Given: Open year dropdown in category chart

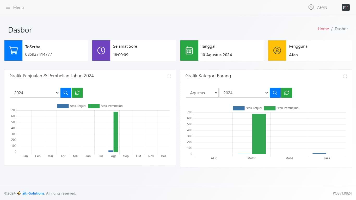Looking at the screenshot, I should click(244, 93).
